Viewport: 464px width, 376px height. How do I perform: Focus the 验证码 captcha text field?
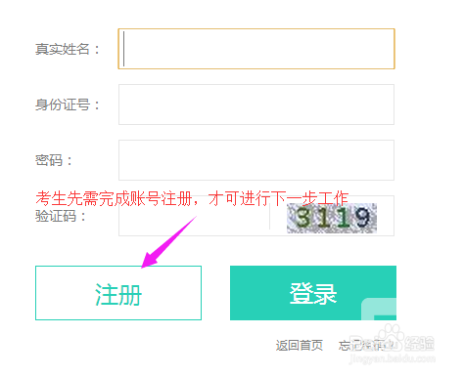(x=195, y=217)
